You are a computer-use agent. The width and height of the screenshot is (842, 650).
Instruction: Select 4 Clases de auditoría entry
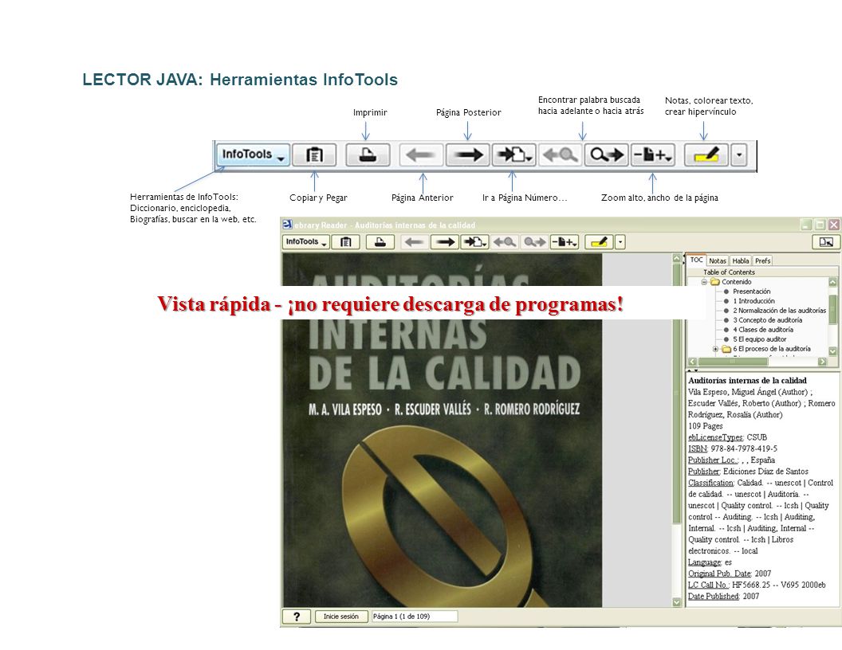pyautogui.click(x=762, y=330)
